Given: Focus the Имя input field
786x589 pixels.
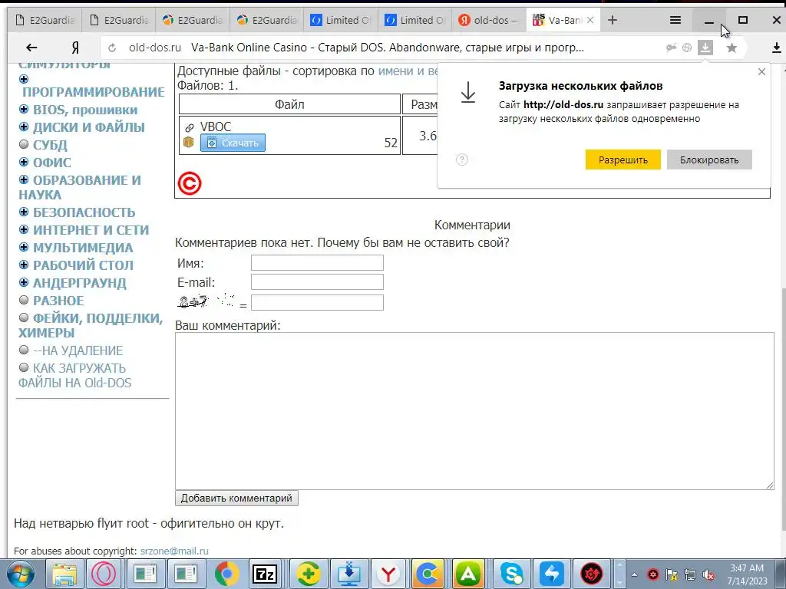Looking at the screenshot, I should click(317, 263).
